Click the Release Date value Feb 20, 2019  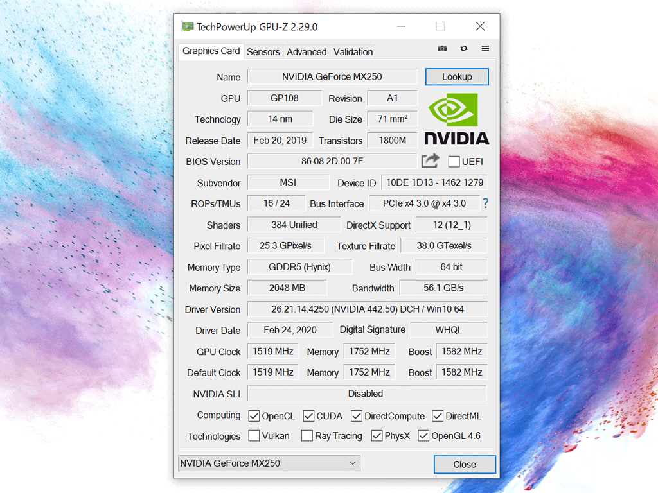(280, 141)
